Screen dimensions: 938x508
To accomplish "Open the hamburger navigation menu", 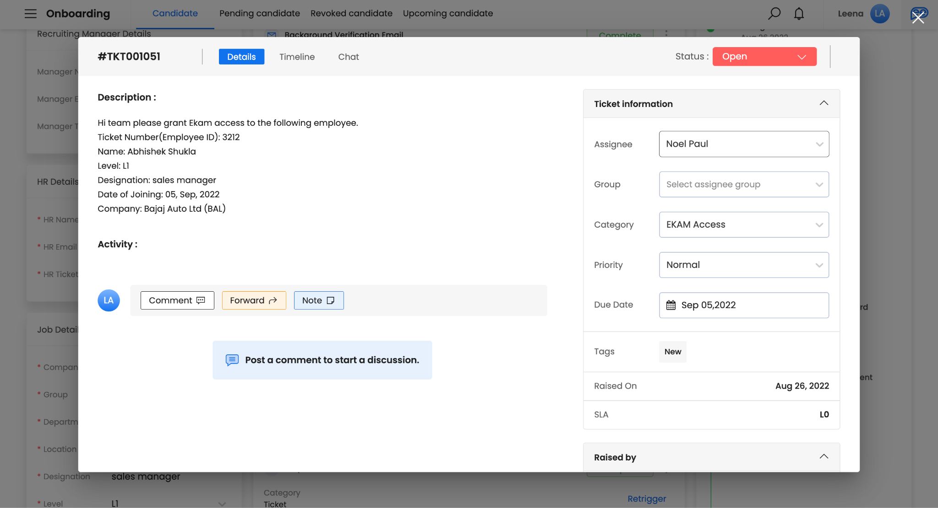I will pos(30,14).
